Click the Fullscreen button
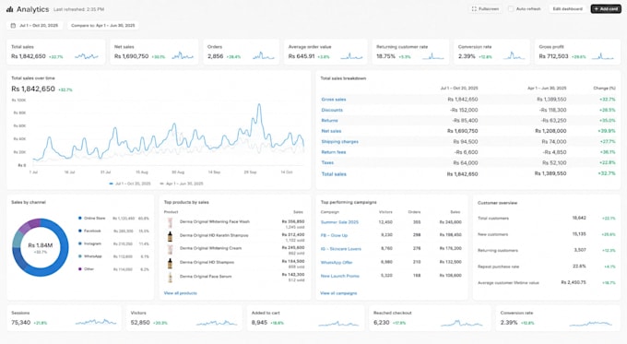The width and height of the screenshot is (627, 344). (x=485, y=9)
